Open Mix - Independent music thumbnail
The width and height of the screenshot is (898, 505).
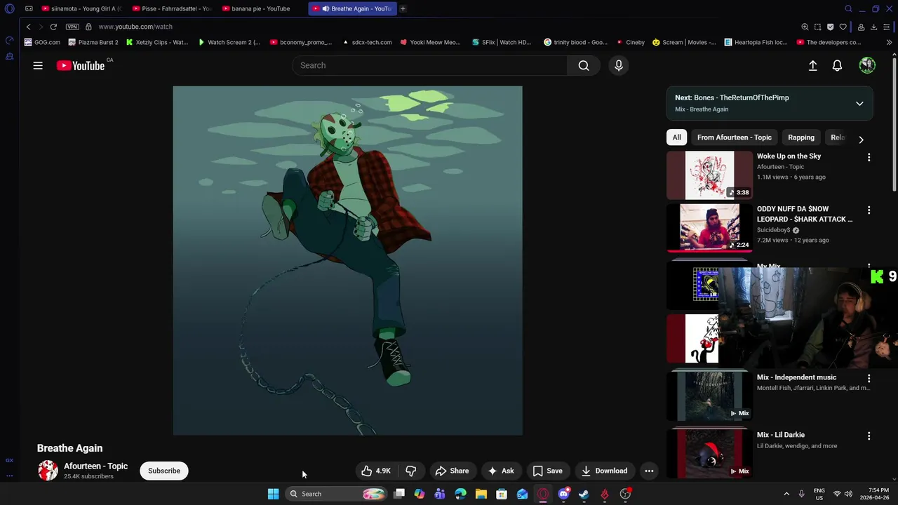tap(709, 396)
